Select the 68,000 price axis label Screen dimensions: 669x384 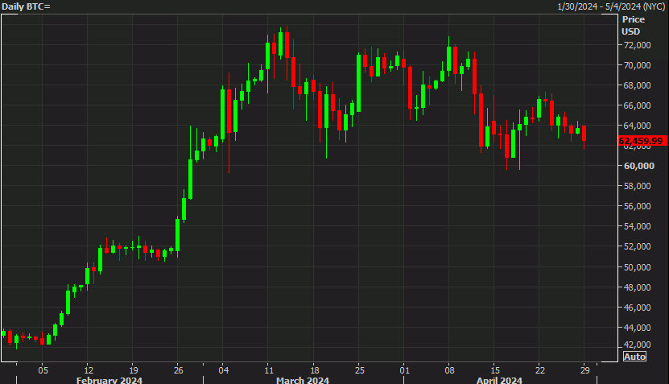[637, 85]
